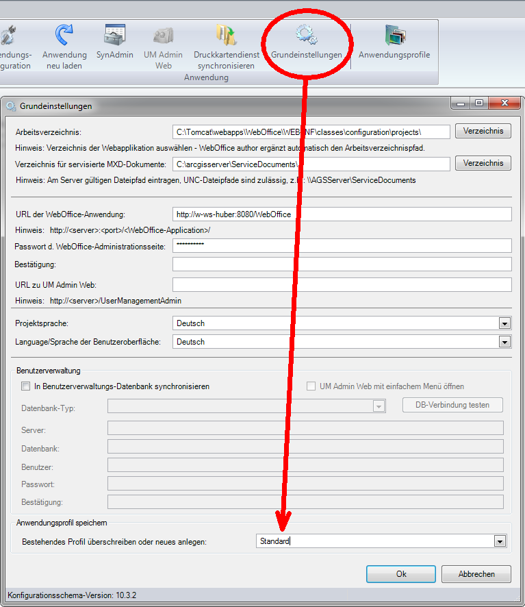Click the configuration wrench icon in the ribbon
525x607 pixels.
[8, 35]
